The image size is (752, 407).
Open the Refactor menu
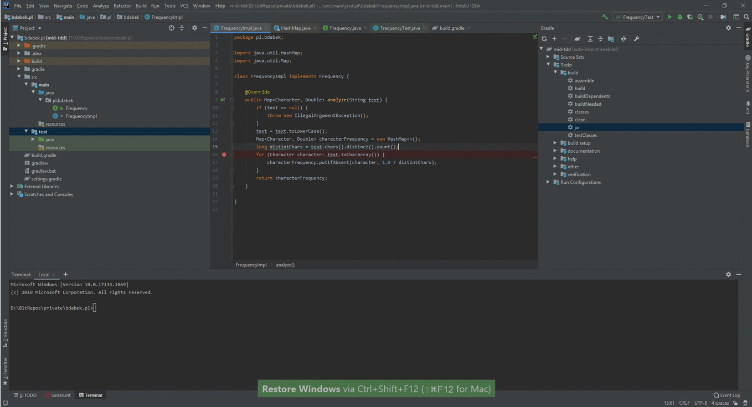tap(122, 6)
